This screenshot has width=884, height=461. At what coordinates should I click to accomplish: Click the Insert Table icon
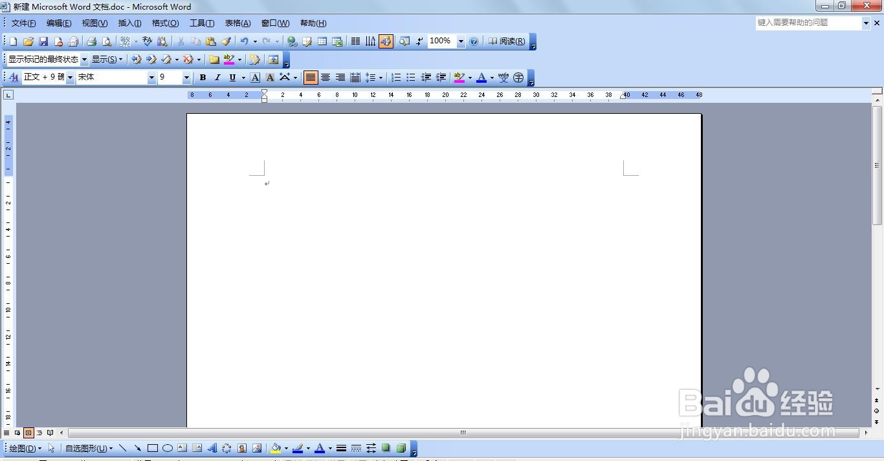point(322,41)
